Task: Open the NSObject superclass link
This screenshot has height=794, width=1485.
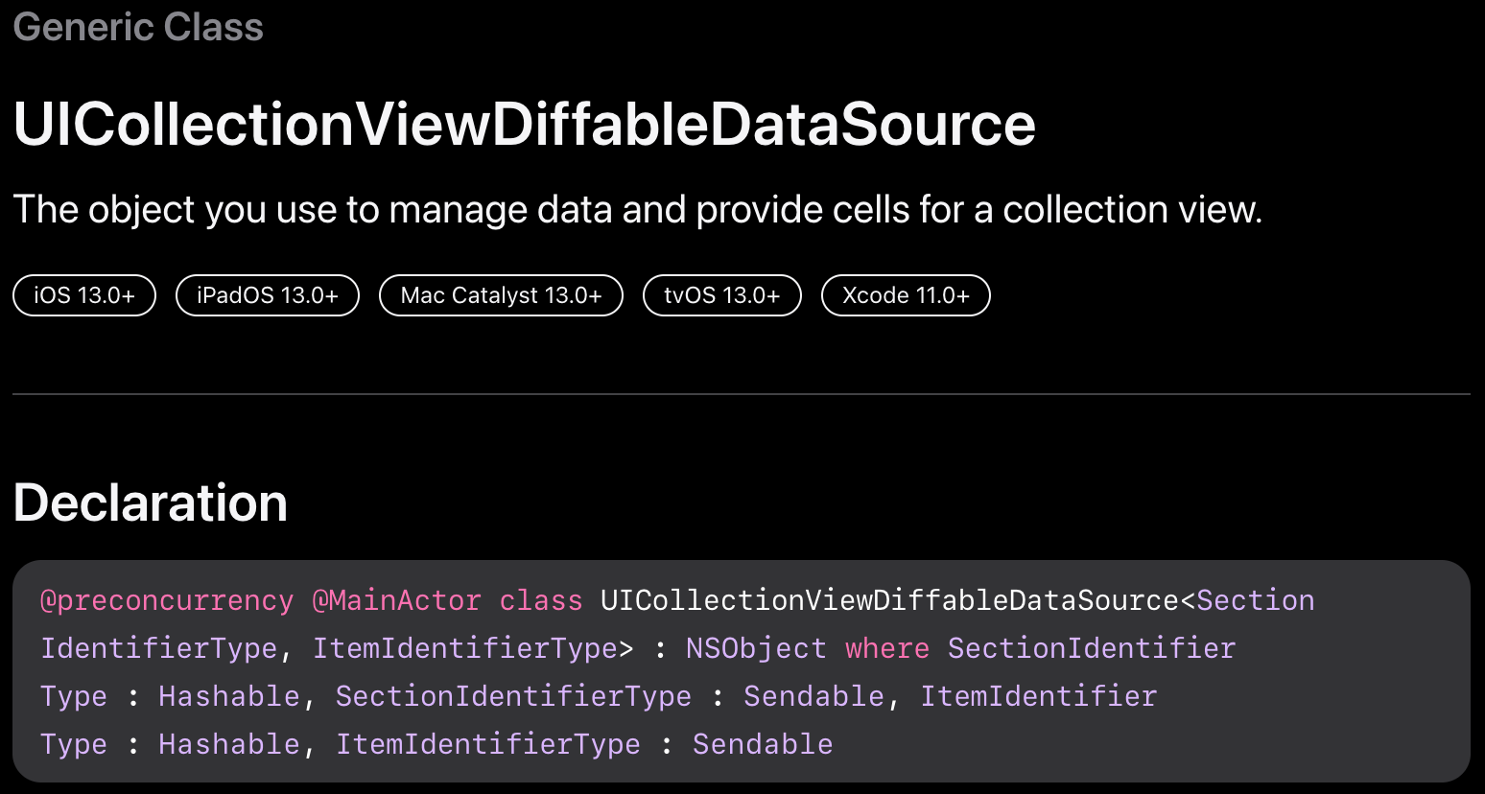Action: tap(756, 648)
